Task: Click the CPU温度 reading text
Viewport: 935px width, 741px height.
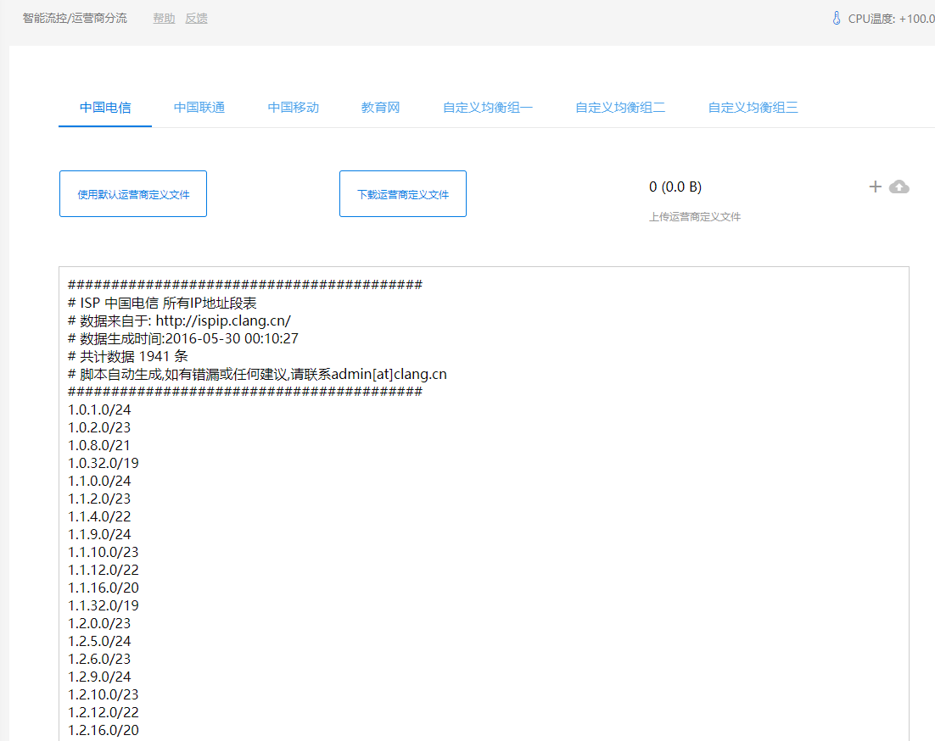Action: click(891, 18)
